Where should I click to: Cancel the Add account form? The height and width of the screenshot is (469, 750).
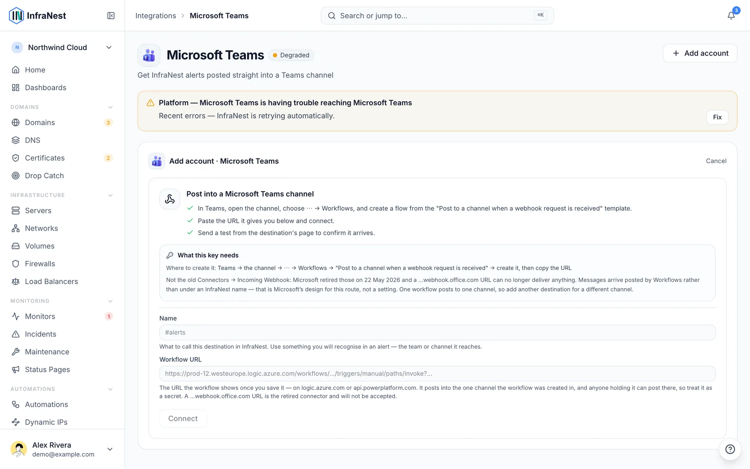tap(716, 161)
